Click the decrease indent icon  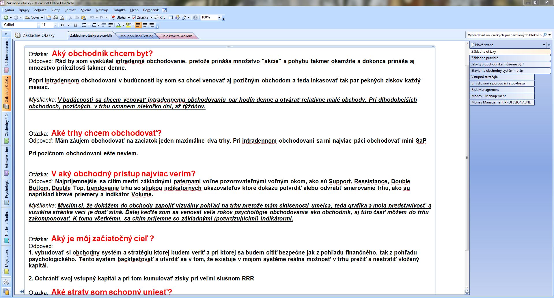pos(104,25)
